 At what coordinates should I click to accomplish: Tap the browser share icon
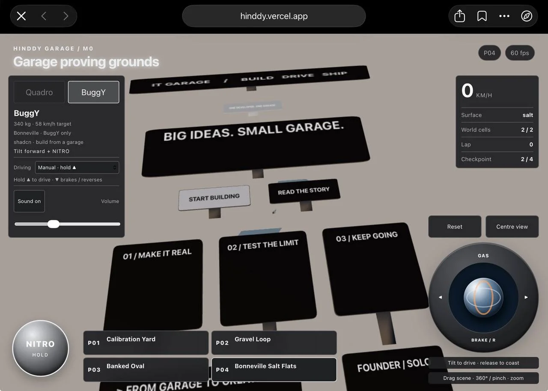coord(459,16)
